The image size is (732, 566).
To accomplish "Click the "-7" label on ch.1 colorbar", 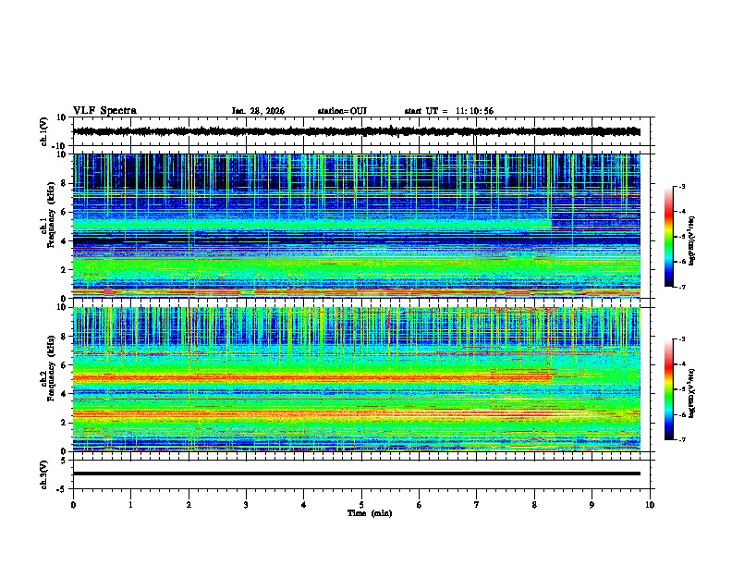I will 681,287.
